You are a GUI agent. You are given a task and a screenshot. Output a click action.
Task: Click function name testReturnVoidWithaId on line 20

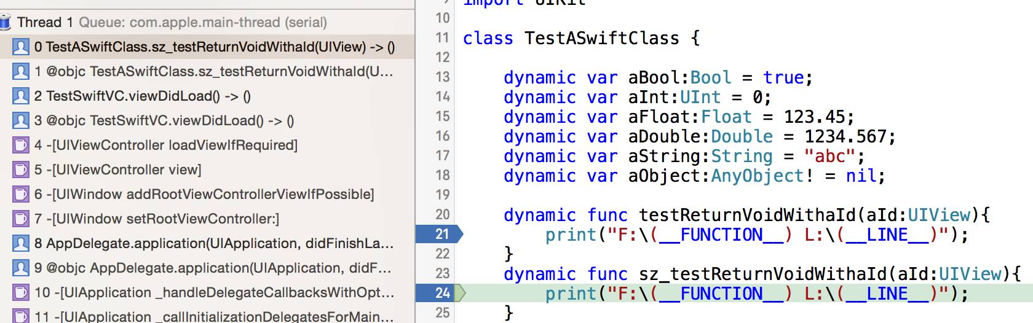pos(747,215)
